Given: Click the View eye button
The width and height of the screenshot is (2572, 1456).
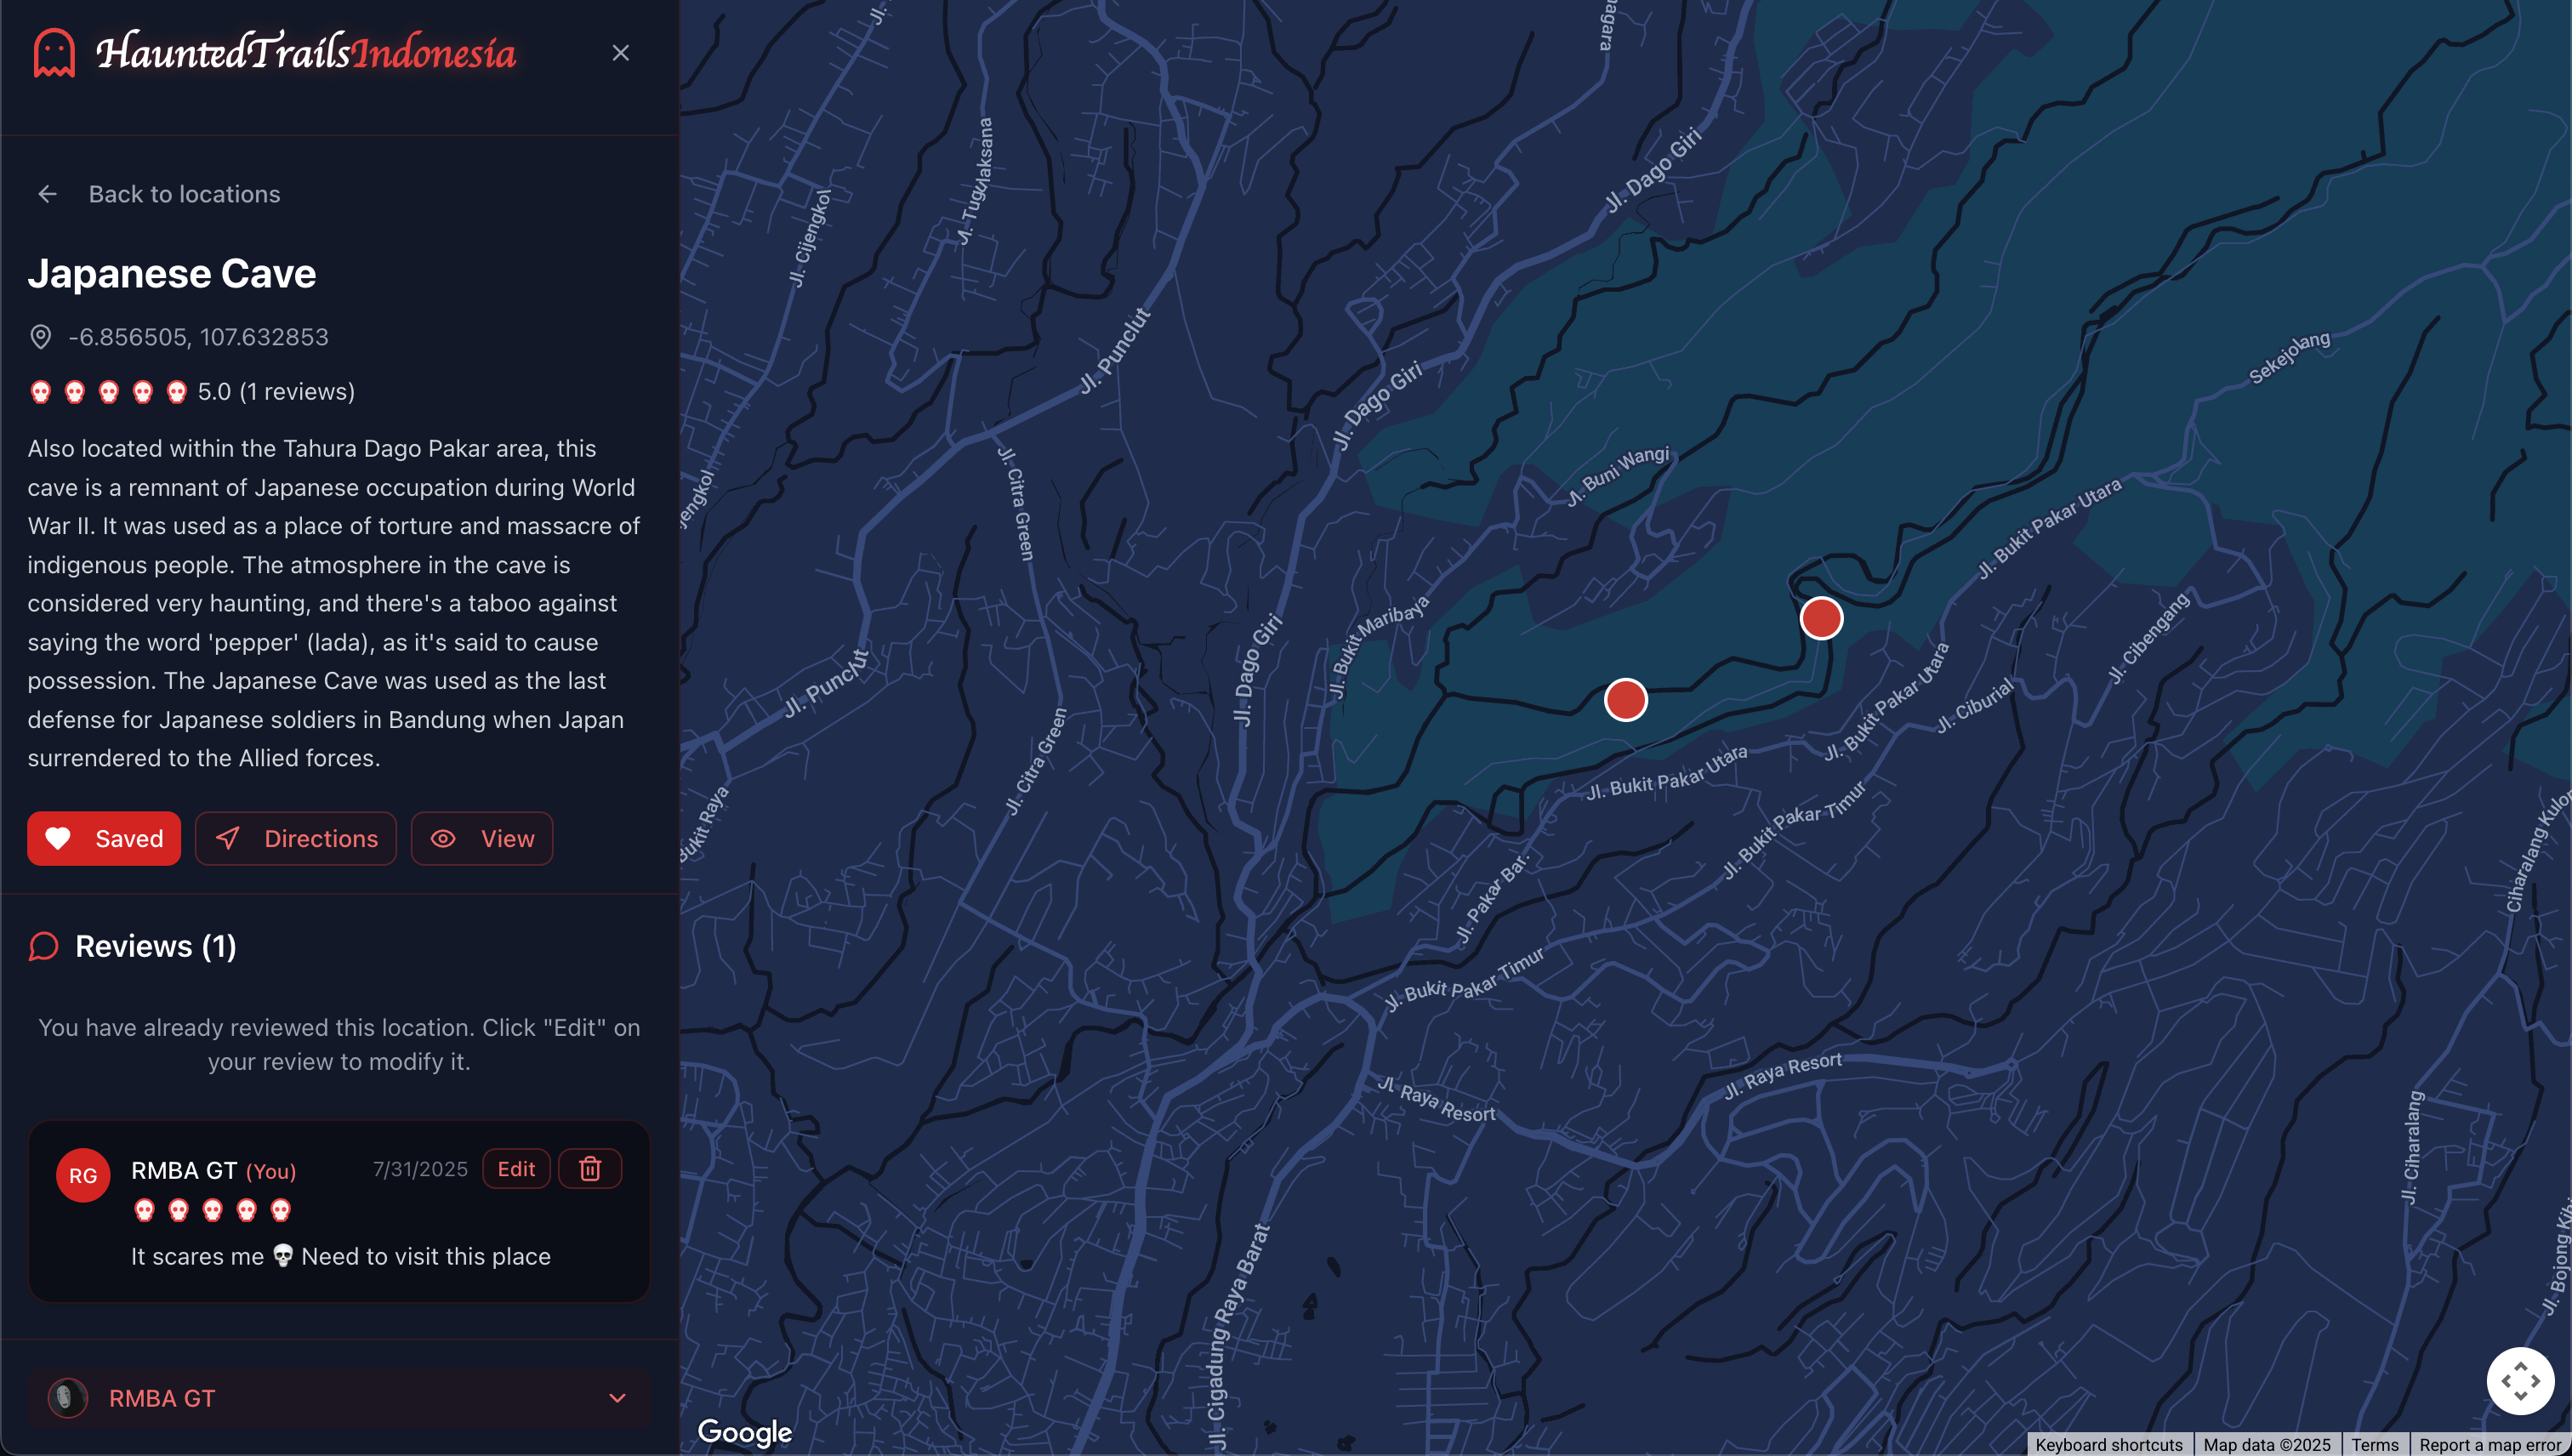Looking at the screenshot, I should point(482,838).
